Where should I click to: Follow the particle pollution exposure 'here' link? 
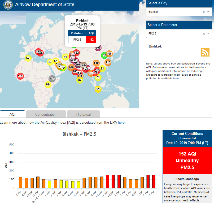(176, 79)
